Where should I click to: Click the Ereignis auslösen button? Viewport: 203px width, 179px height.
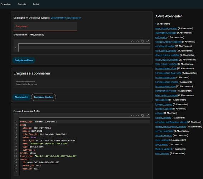(24, 60)
